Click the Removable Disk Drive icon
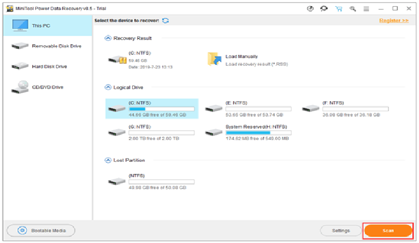 (x=20, y=46)
